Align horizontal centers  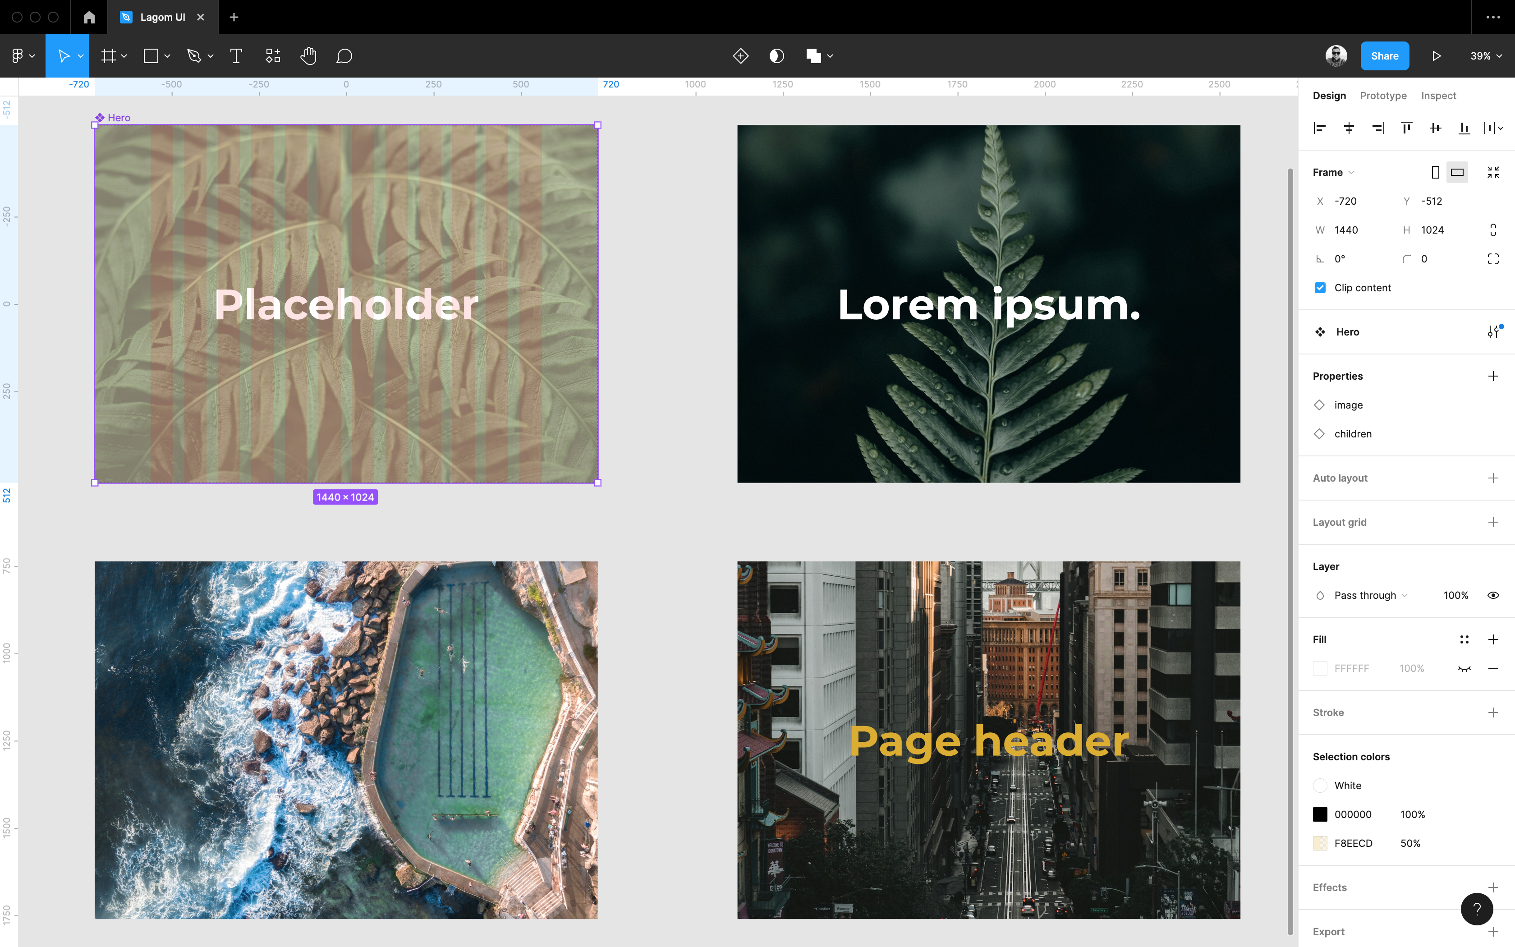1349,129
